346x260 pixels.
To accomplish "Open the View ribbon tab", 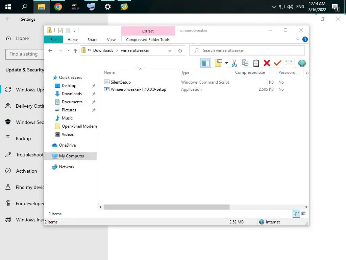I will [111, 40].
